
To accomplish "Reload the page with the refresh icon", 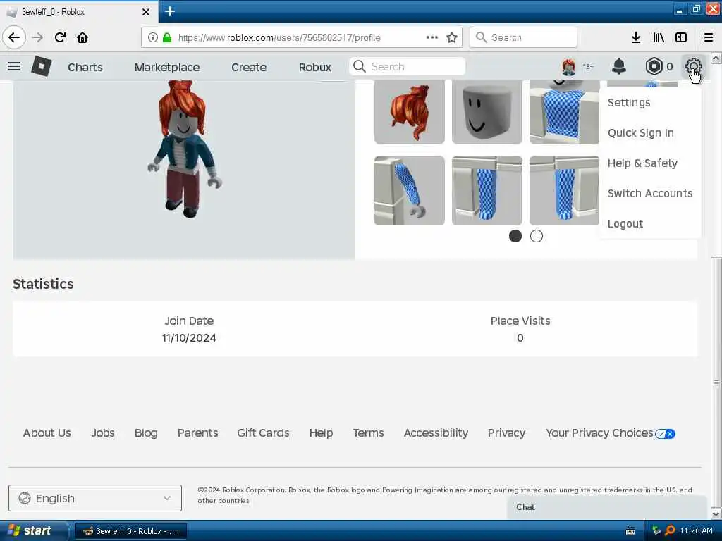I will coord(60,37).
